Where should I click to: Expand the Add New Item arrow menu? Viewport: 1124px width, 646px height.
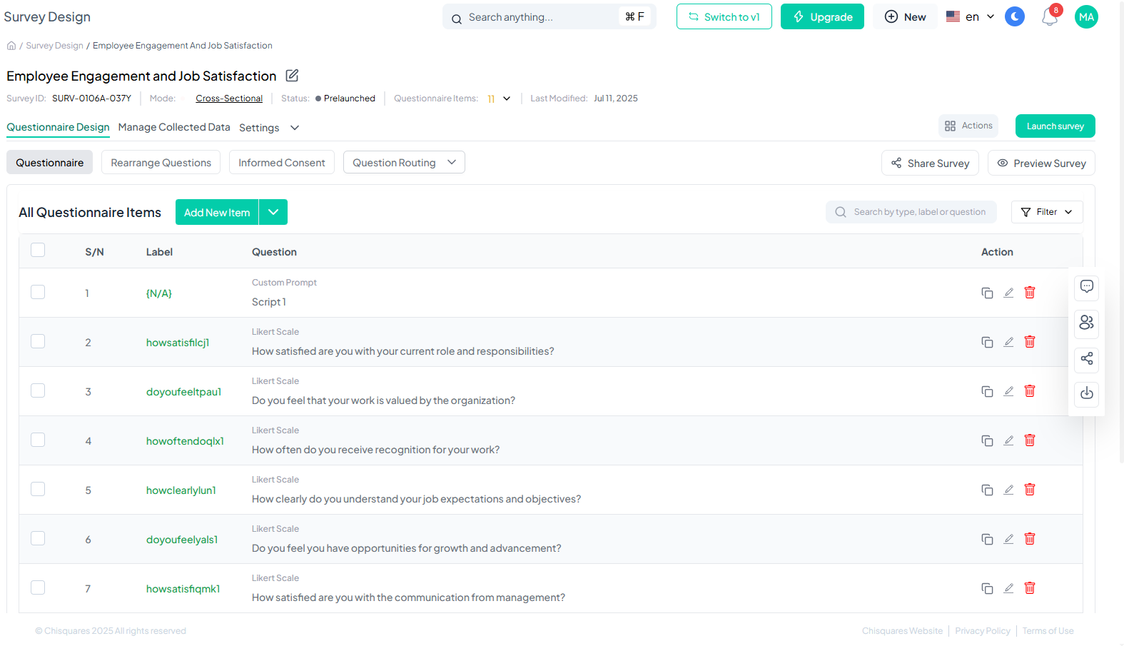(x=273, y=213)
